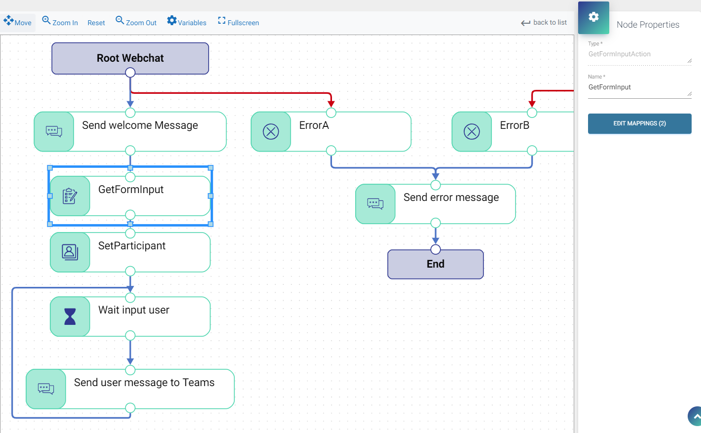701x433 pixels.
Task: Select the error icon on the ErrorB node
Action: tap(472, 131)
